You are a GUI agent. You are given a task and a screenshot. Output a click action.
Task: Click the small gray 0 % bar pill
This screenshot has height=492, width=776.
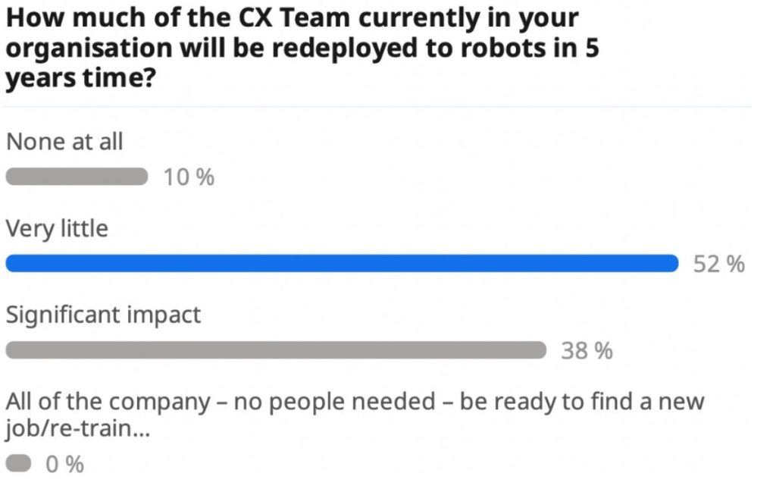18,464
